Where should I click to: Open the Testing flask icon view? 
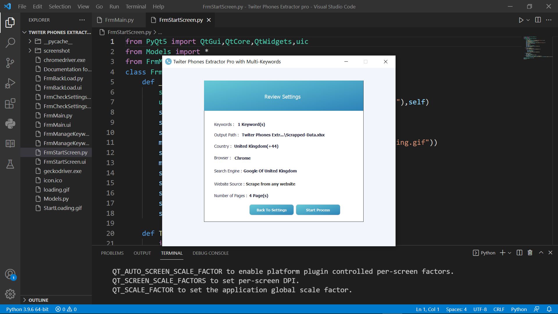pos(10,164)
